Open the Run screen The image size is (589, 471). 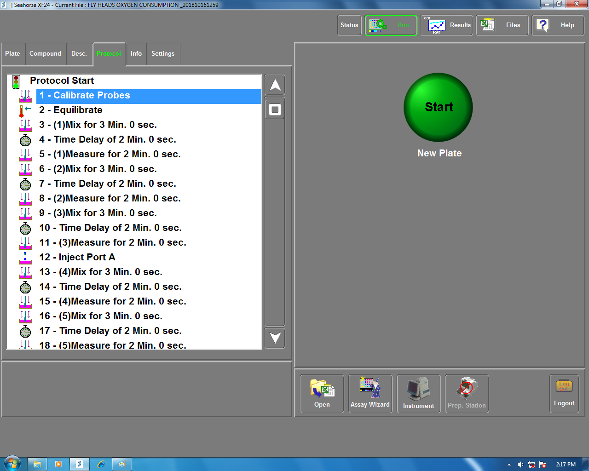pyautogui.click(x=391, y=25)
